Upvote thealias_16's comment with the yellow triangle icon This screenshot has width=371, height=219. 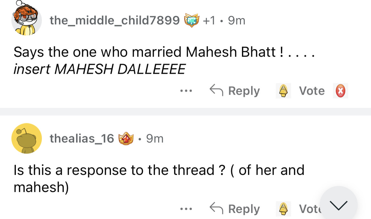pos(283,209)
